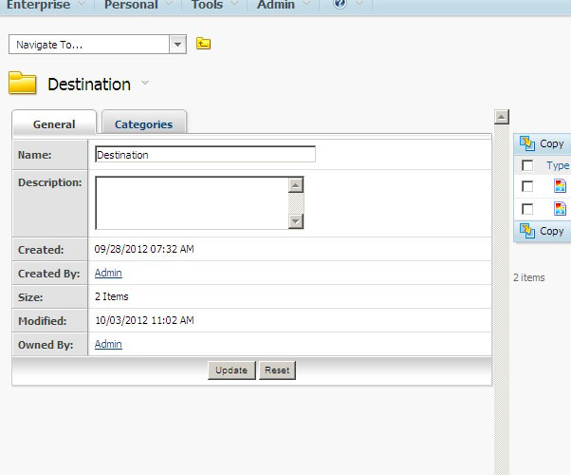This screenshot has height=475, width=571.
Task: Click the yellow Destination folder icon
Action: (x=23, y=84)
